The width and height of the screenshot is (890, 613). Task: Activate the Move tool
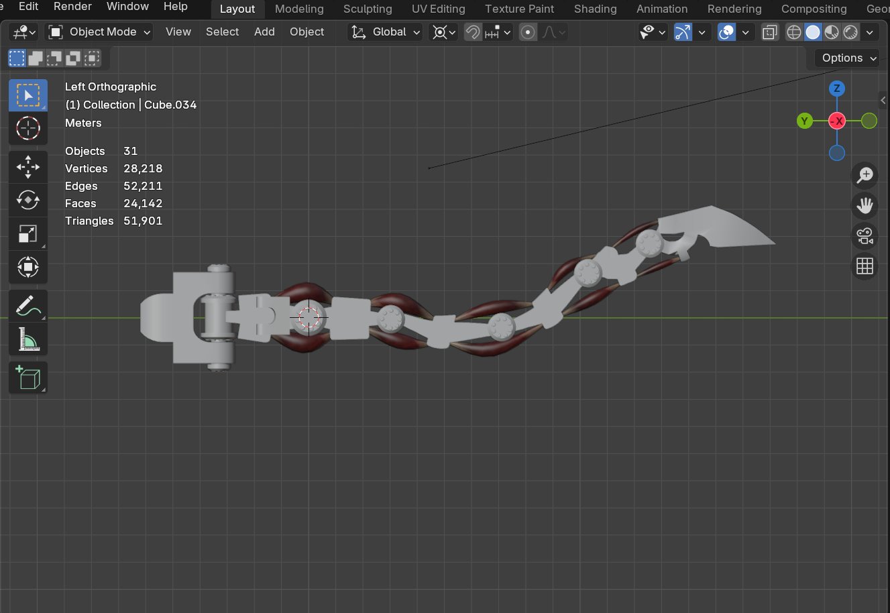27,167
